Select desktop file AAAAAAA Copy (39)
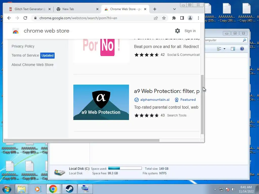The image size is (259, 194). pyautogui.click(x=227, y=13)
